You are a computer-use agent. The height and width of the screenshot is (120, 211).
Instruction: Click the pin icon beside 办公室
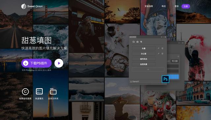(159, 53)
